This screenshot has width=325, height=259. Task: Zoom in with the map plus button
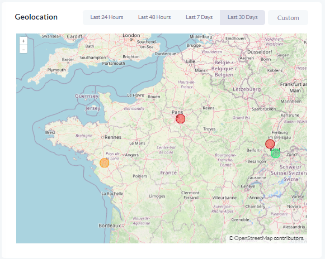click(23, 41)
